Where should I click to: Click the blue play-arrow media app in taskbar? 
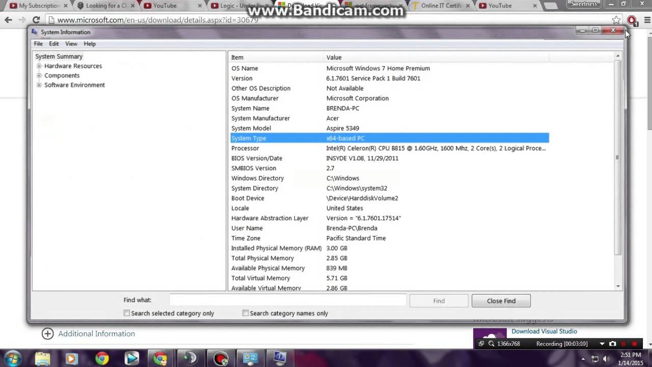point(131,358)
